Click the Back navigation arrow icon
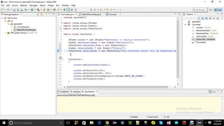224x126 pixels. click(111, 10)
